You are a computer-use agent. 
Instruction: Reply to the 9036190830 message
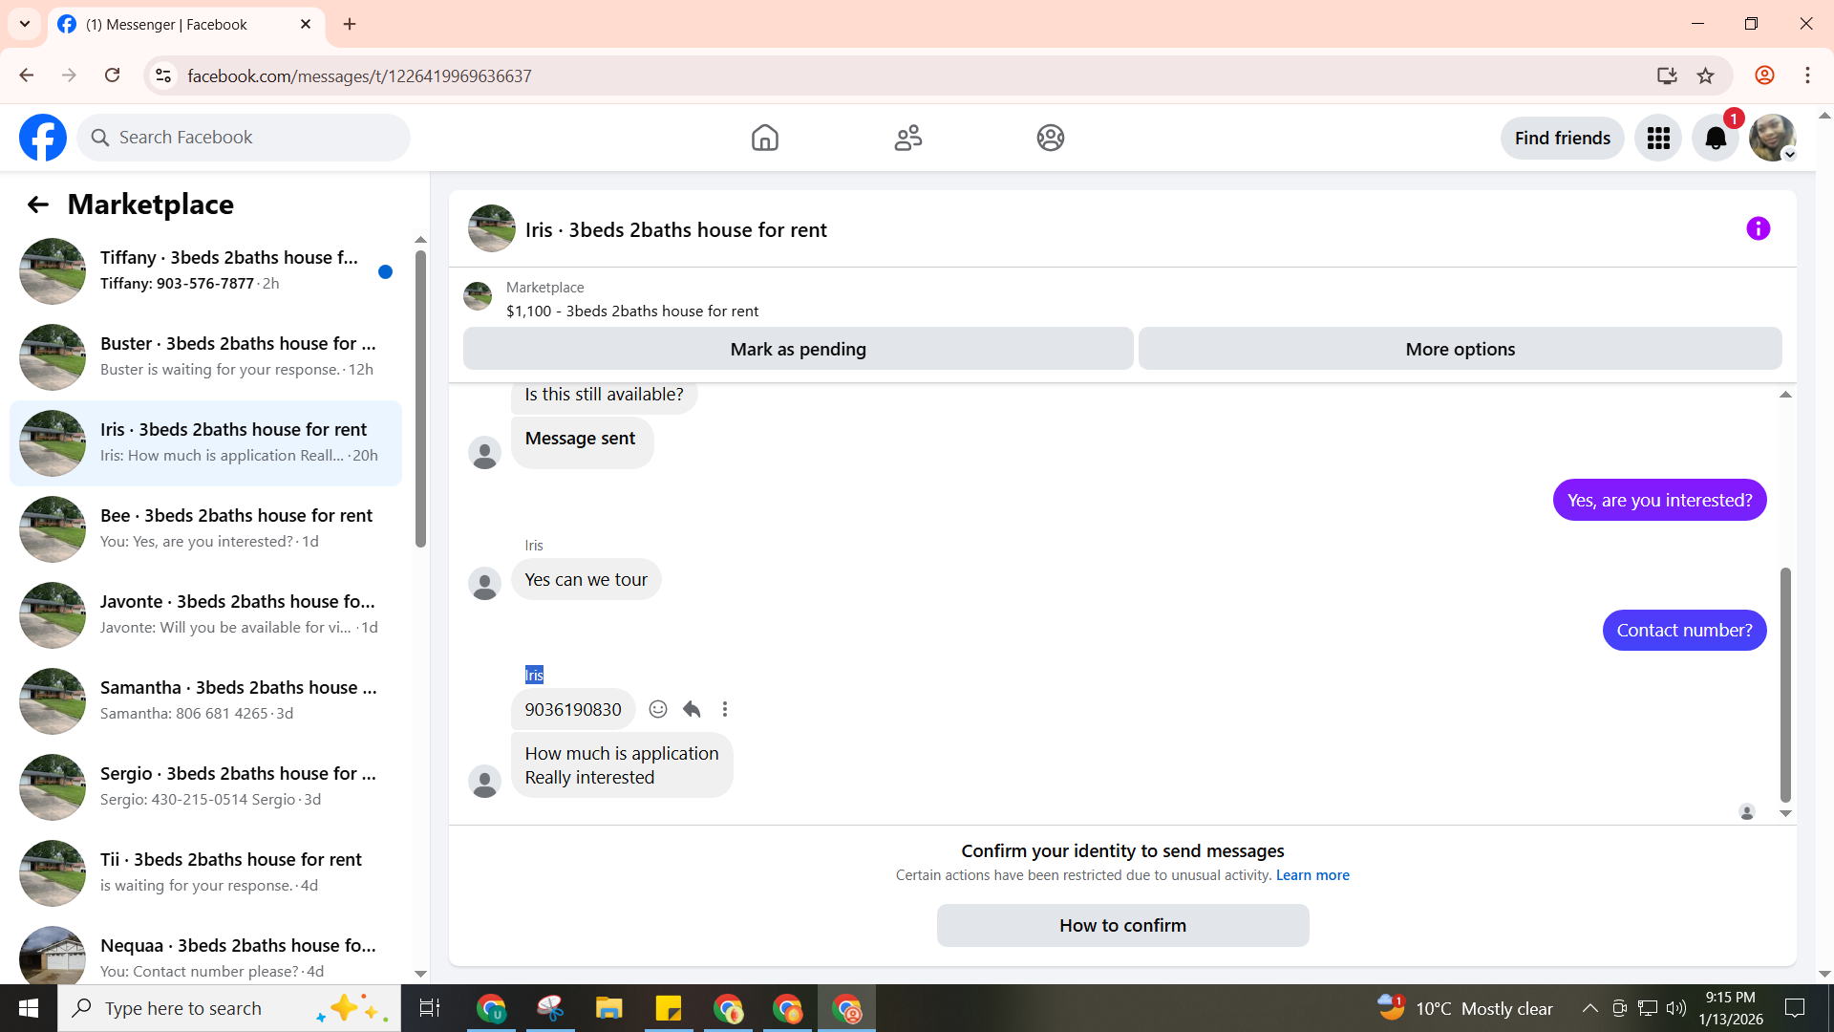click(692, 709)
